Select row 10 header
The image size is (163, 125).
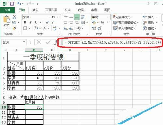4,107
